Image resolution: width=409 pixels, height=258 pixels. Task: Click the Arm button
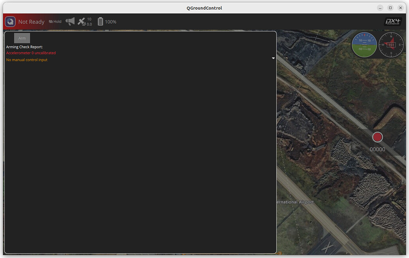[22, 38]
